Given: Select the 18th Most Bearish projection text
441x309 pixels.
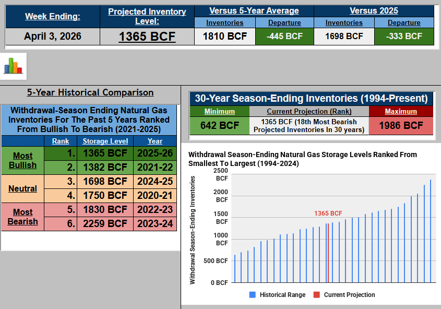Looking at the screenshot, I should coord(309,126).
